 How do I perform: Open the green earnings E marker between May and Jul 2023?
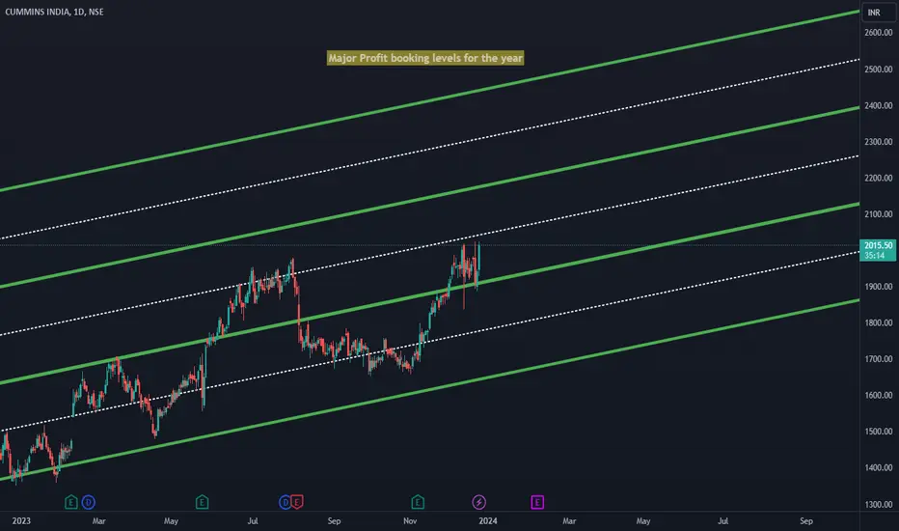202,502
